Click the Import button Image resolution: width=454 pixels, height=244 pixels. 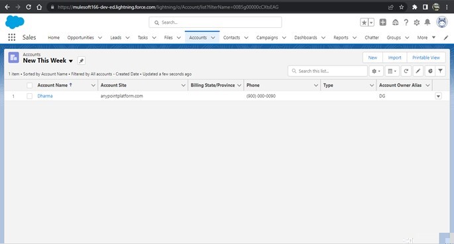tap(394, 58)
